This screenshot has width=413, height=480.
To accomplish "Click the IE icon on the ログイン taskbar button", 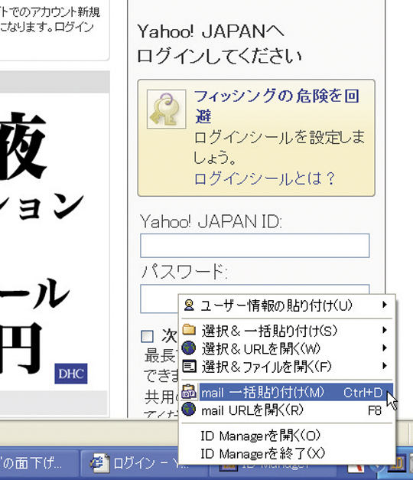I will coord(99,462).
